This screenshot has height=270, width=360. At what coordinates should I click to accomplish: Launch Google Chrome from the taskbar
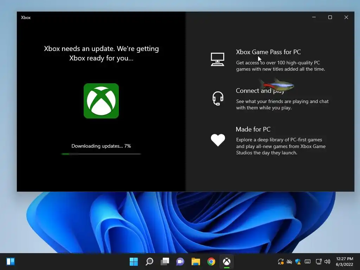coord(211,262)
